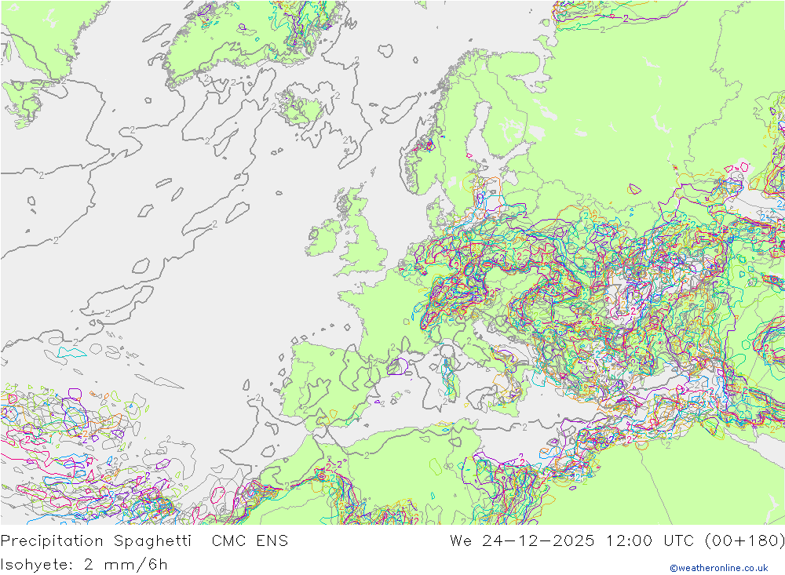Select the 'Isohyete: 2 mm/6h' caption
Viewport: 785px width, 575px height.
pos(84,565)
